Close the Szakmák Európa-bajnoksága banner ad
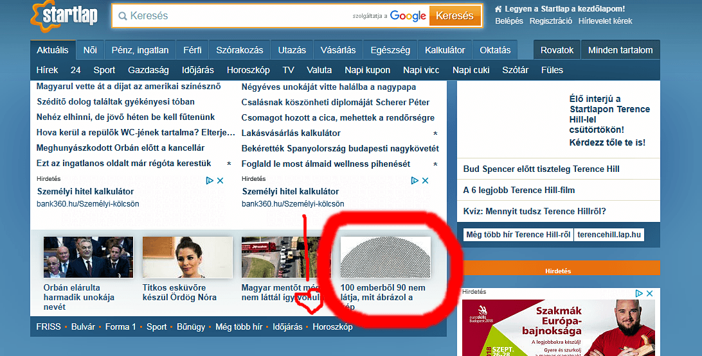The height and width of the screenshot is (356, 702). [x=650, y=293]
